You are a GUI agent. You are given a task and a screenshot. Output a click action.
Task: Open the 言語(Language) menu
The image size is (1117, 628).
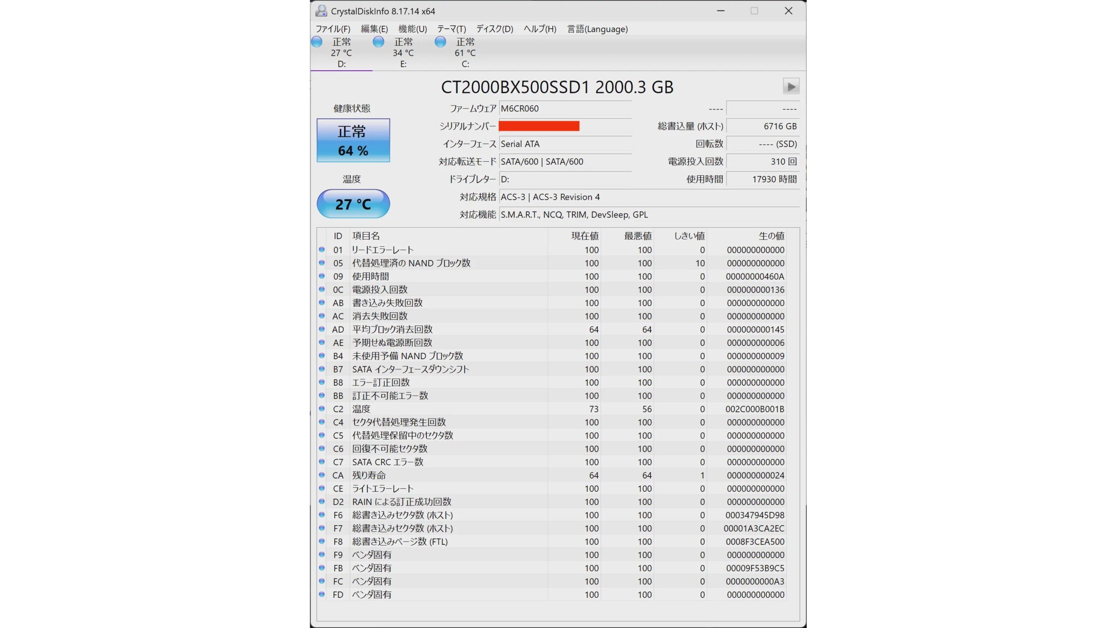pos(597,29)
